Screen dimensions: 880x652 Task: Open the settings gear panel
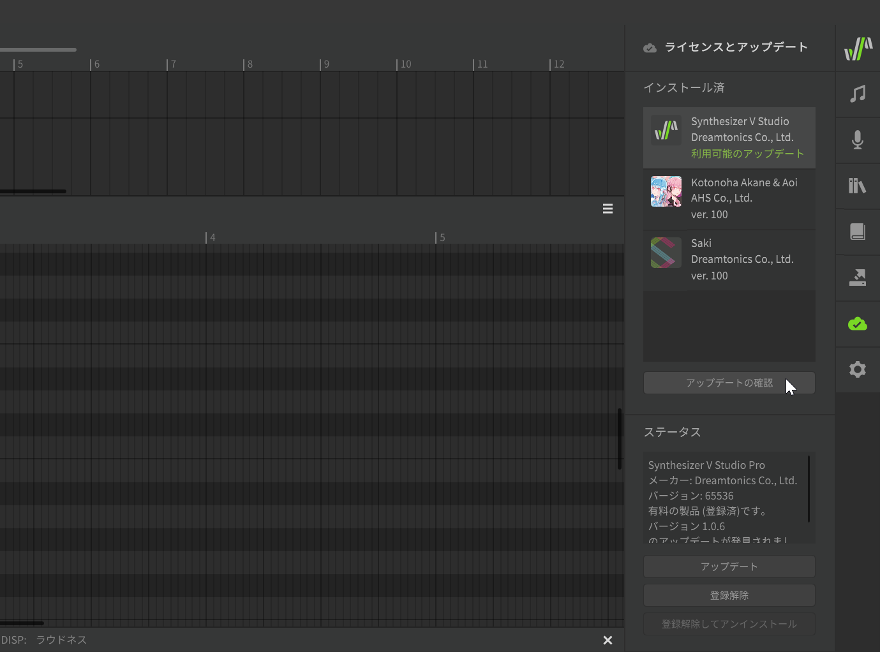[858, 369]
